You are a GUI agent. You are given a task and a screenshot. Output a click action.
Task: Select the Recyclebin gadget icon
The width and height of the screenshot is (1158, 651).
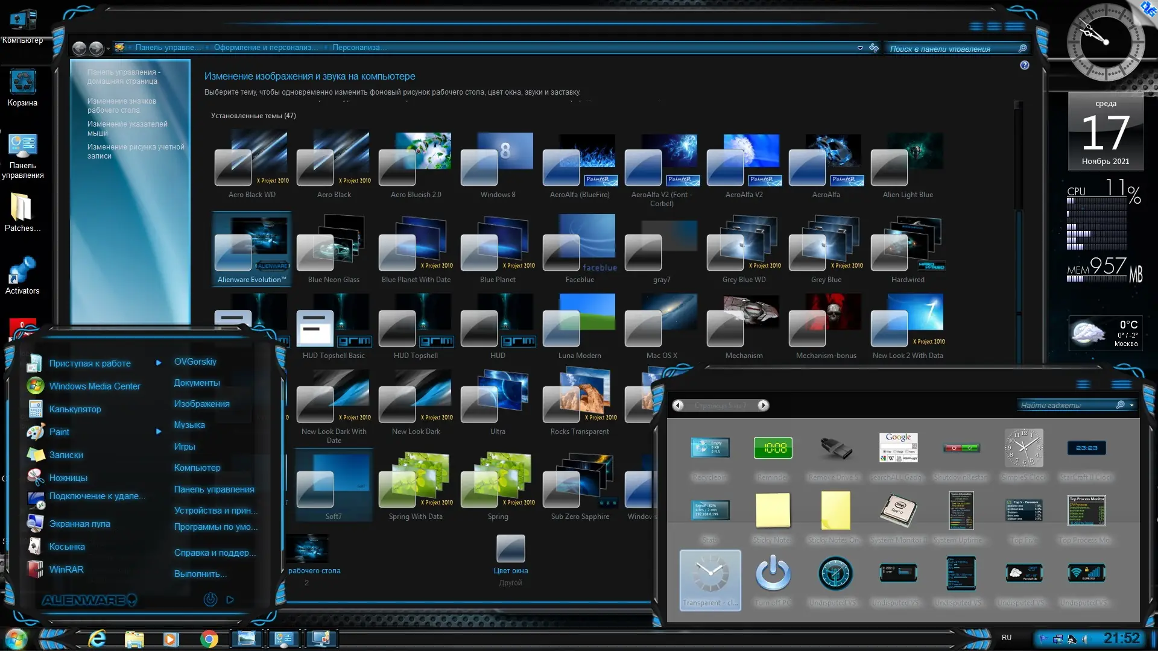pyautogui.click(x=710, y=448)
